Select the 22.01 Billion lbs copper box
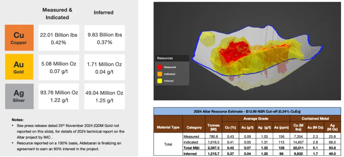 tap(58, 38)
